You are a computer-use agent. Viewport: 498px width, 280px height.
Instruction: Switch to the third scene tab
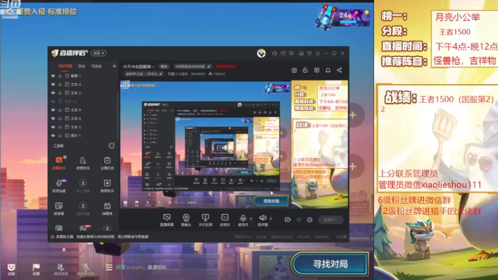96,66
